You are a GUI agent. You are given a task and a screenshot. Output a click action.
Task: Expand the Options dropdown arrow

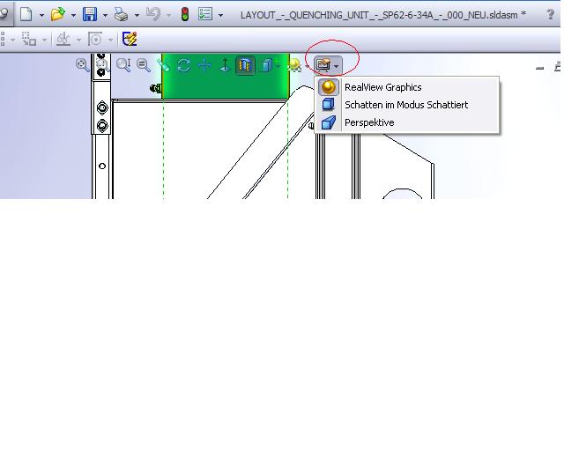pyautogui.click(x=220, y=16)
